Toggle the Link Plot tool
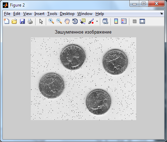Screen dimensions: 167x142 point(105,21)
